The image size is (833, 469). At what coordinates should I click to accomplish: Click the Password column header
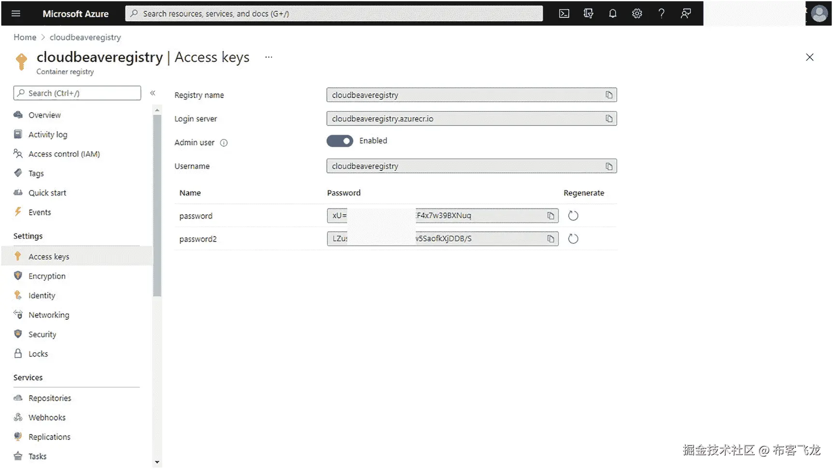tap(344, 193)
